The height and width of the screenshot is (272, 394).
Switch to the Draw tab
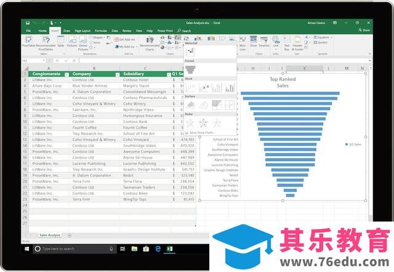click(x=66, y=31)
